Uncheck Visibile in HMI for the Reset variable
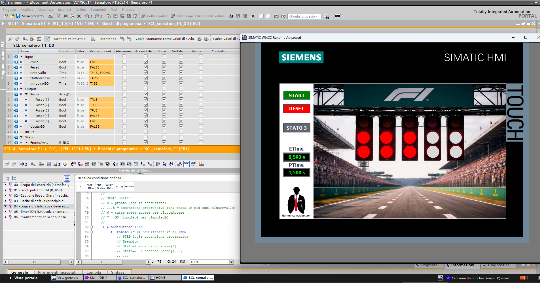This screenshot has width=540, height=283. [x=181, y=67]
